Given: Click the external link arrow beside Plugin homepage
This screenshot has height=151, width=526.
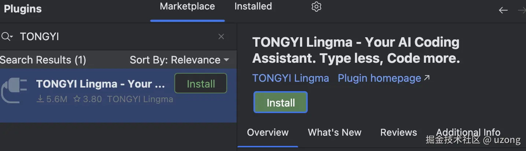Looking at the screenshot, I should click(427, 78).
